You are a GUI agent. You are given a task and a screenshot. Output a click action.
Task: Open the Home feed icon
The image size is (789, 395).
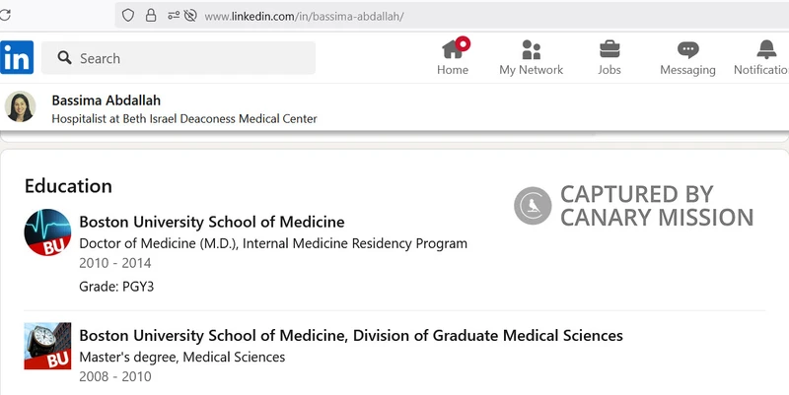tap(453, 49)
